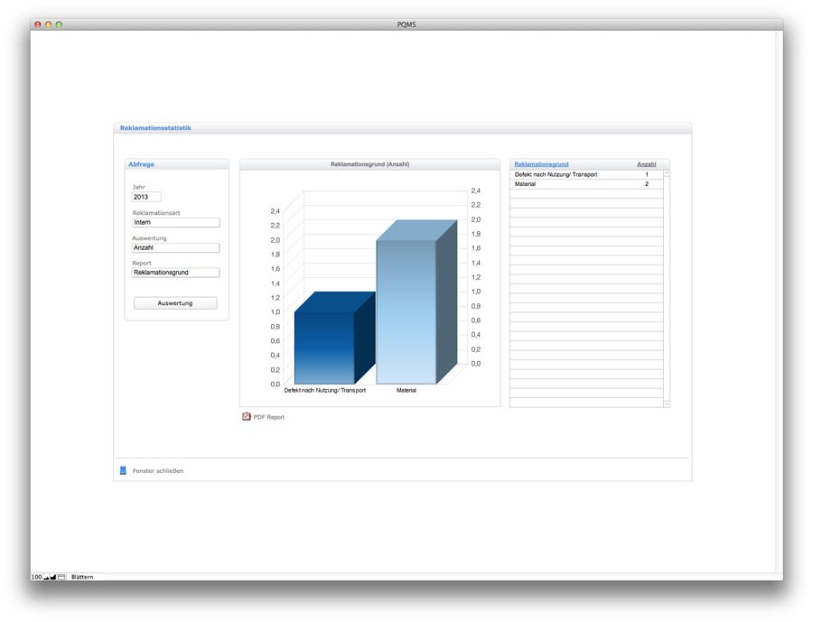
Task: Click the Reklamationsstatistik panel title
Action: pyautogui.click(x=154, y=127)
